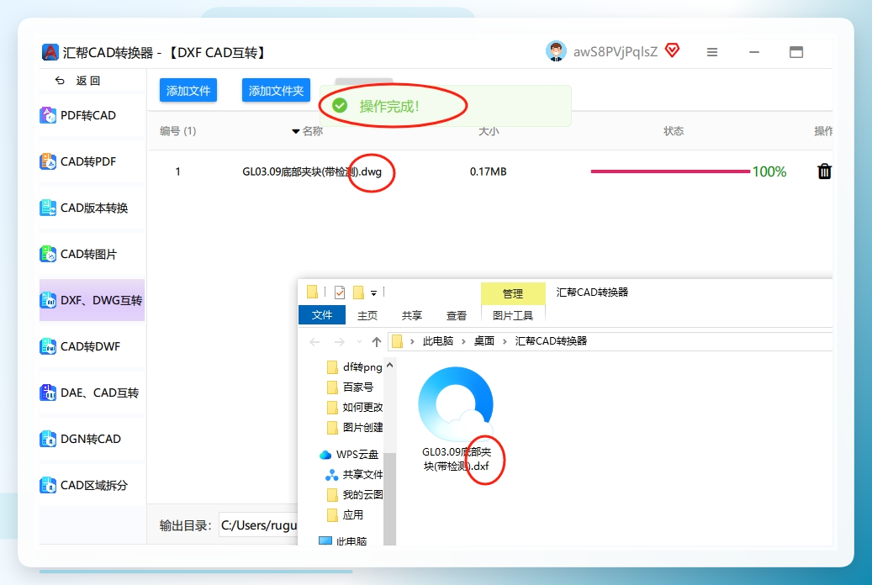Expand Explorer quick access toolbar dropdown

pyautogui.click(x=373, y=293)
